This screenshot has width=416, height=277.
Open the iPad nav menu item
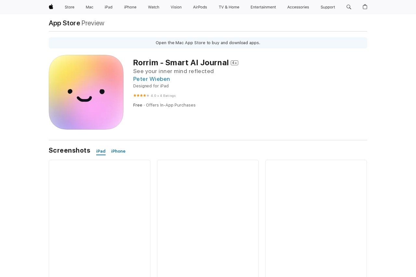coord(109,7)
